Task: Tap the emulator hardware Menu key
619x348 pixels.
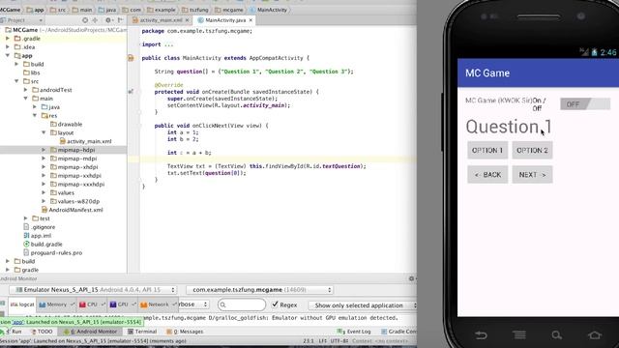Action: pos(519,335)
